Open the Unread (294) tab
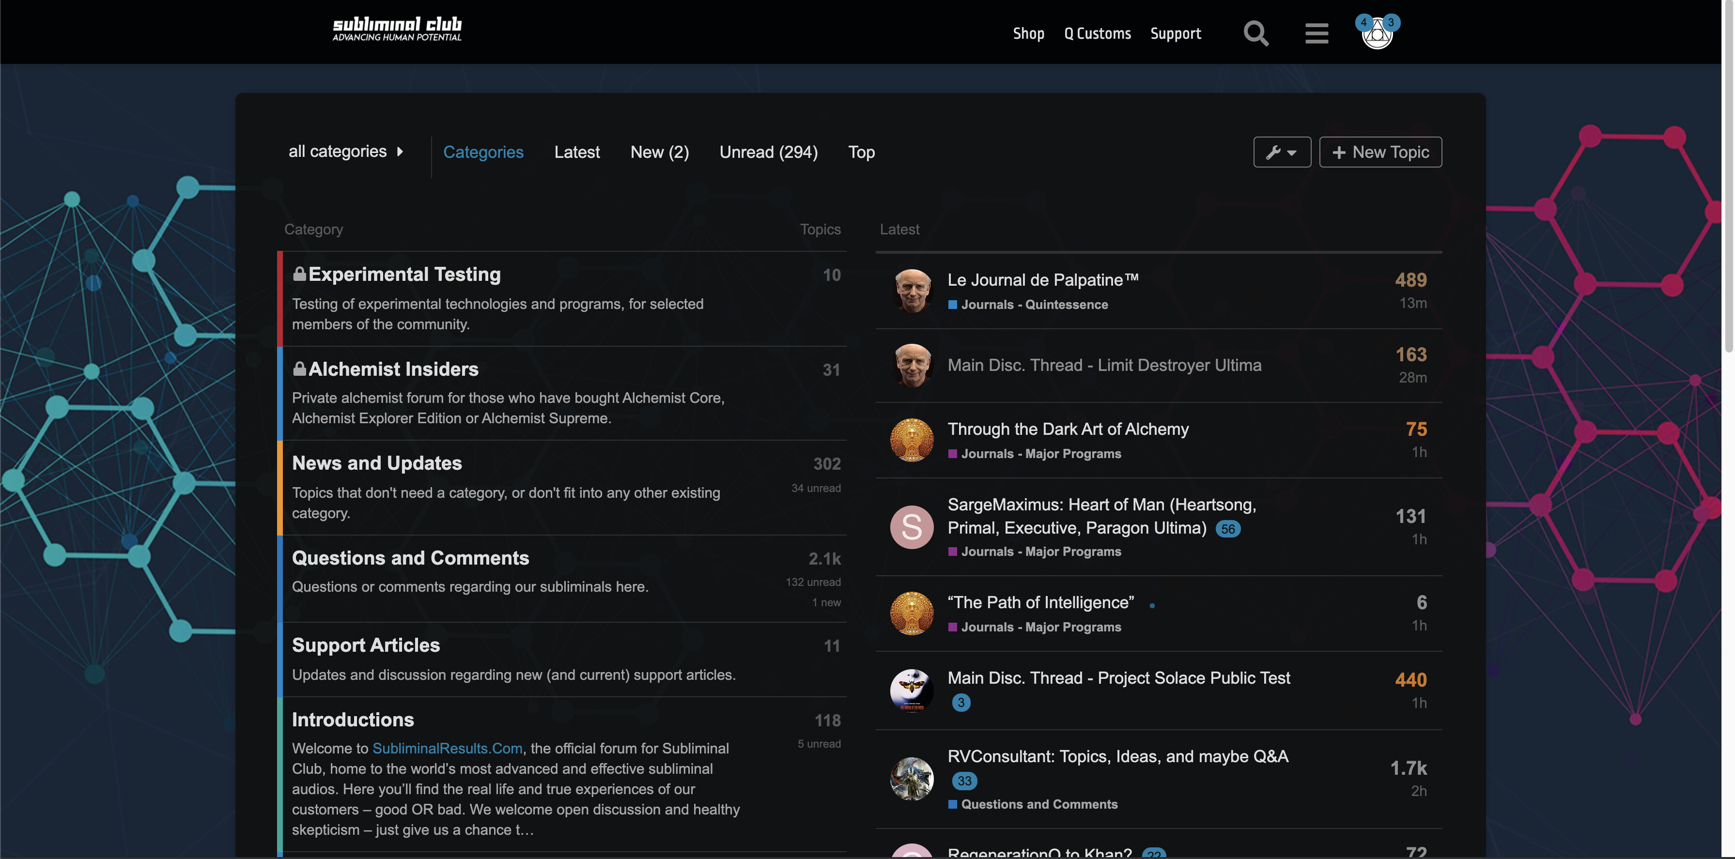 point(769,152)
